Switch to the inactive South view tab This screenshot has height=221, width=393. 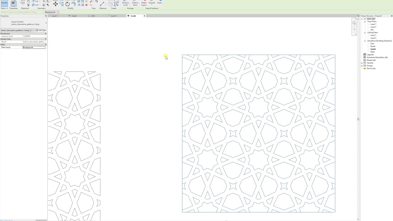click(74, 16)
